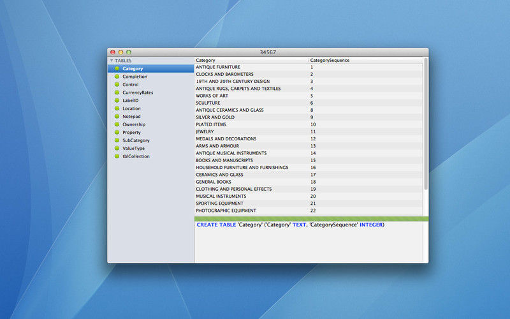Sort by the Category column header

(251, 60)
